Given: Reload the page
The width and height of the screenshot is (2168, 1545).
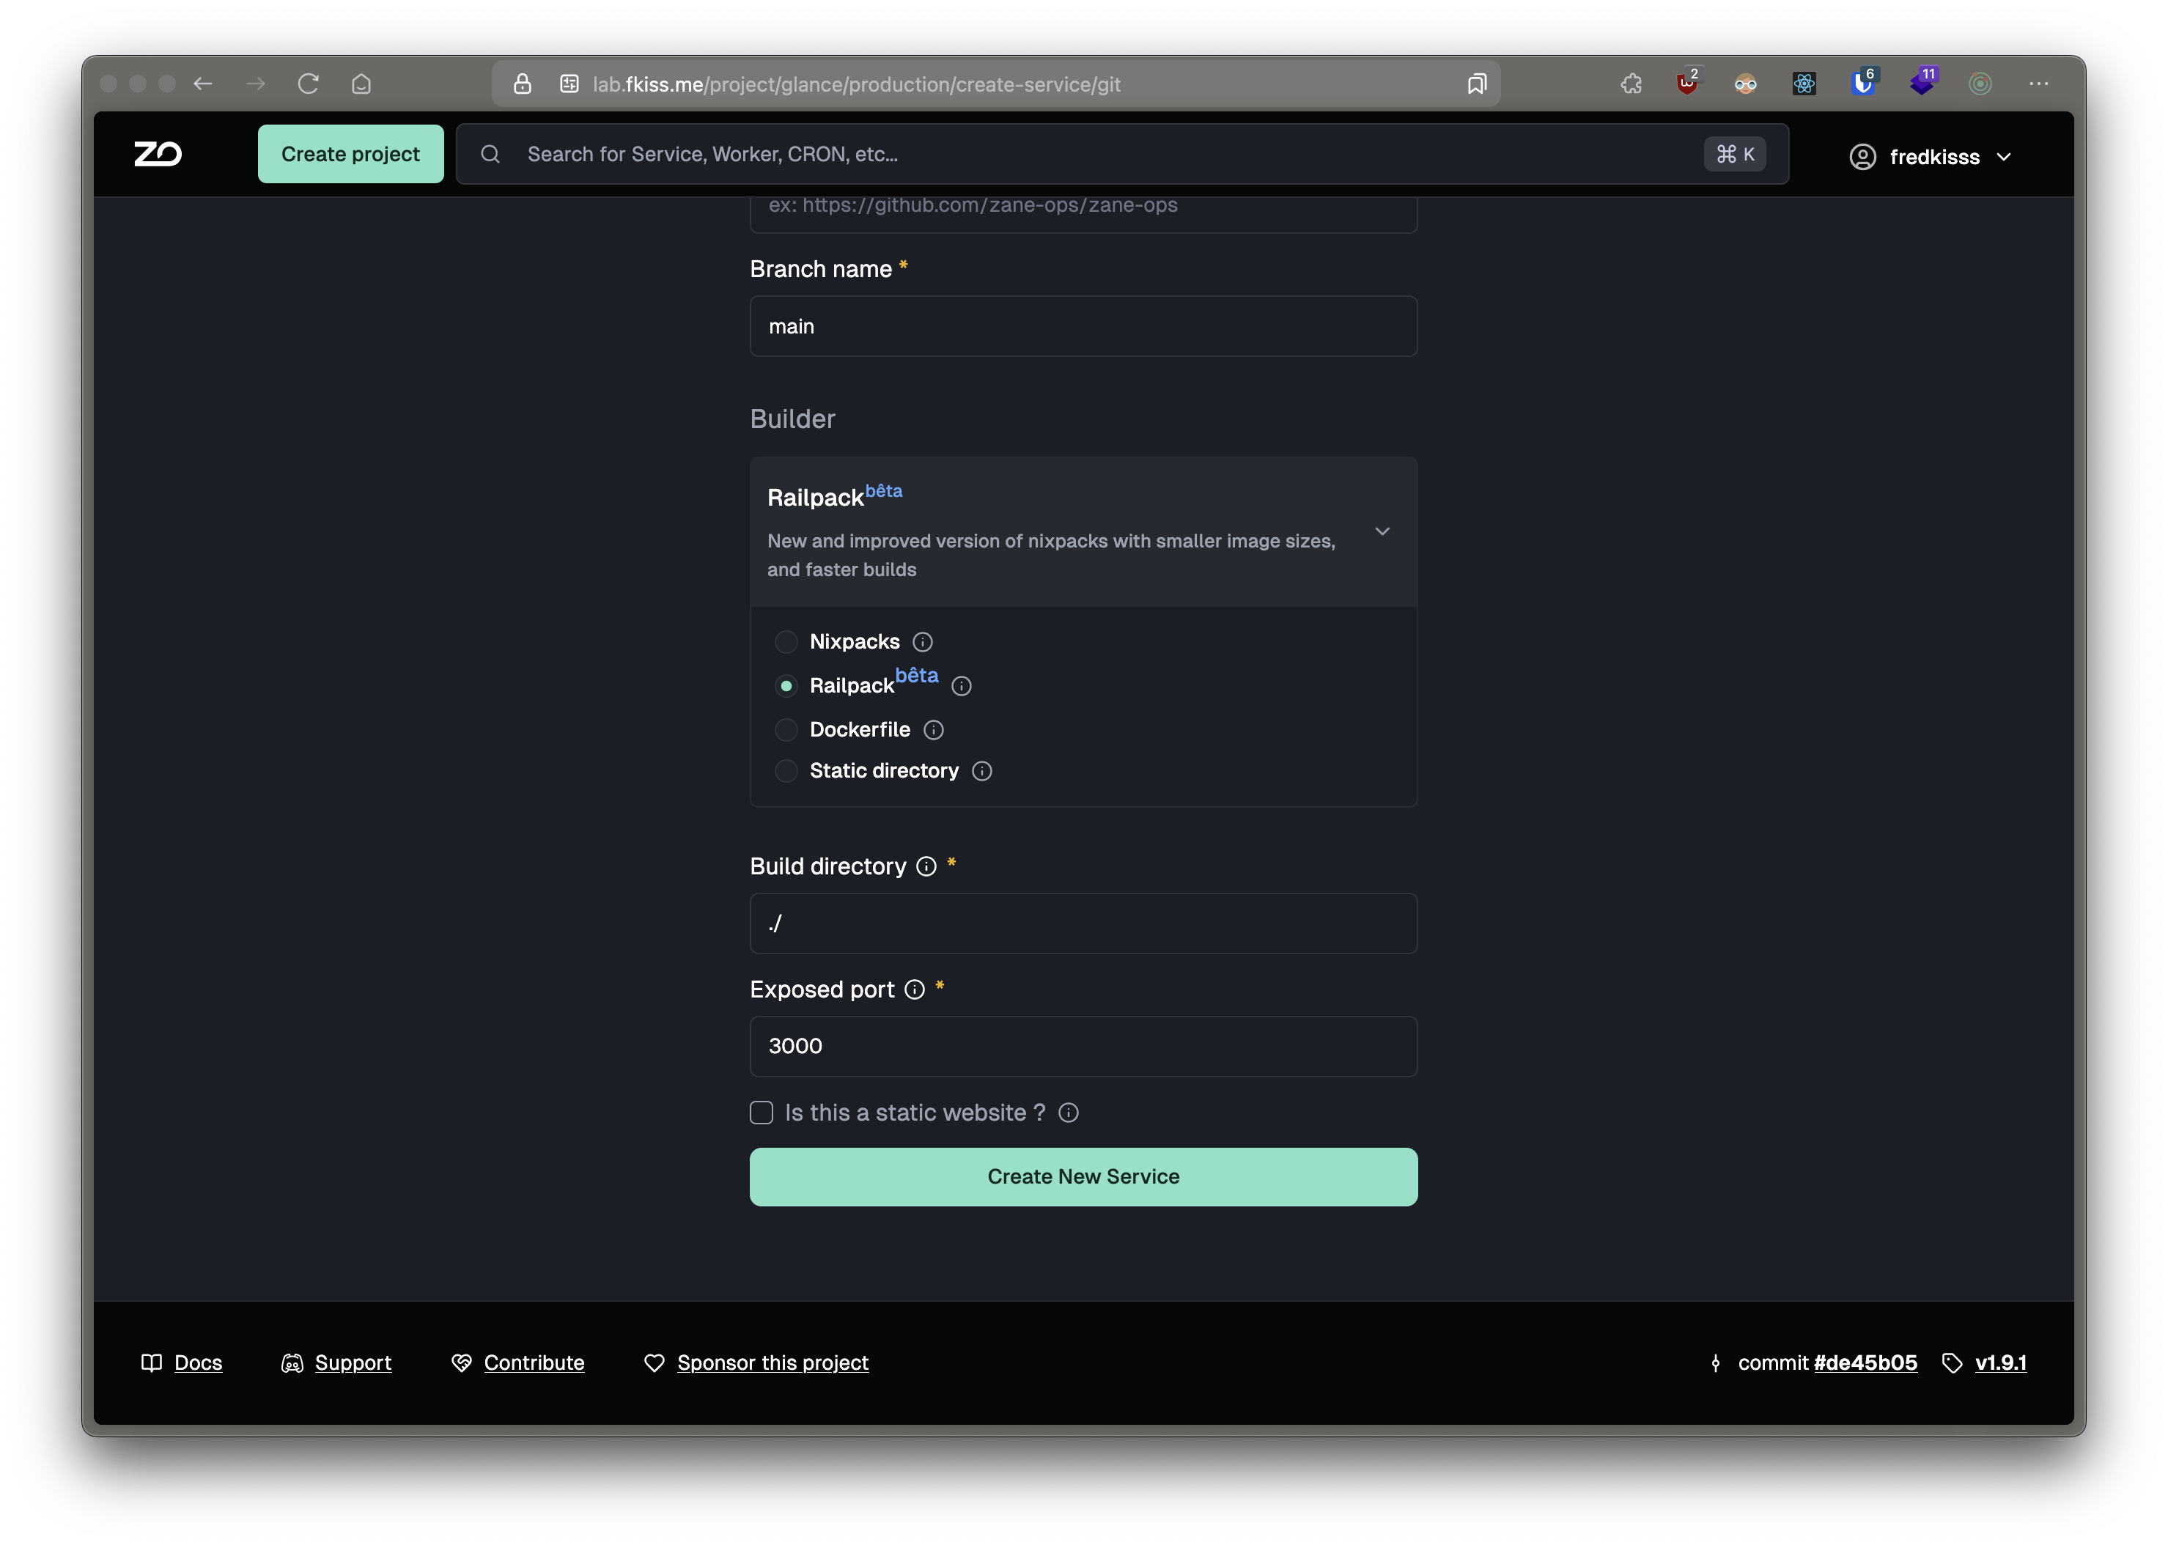Looking at the screenshot, I should pos(309,84).
